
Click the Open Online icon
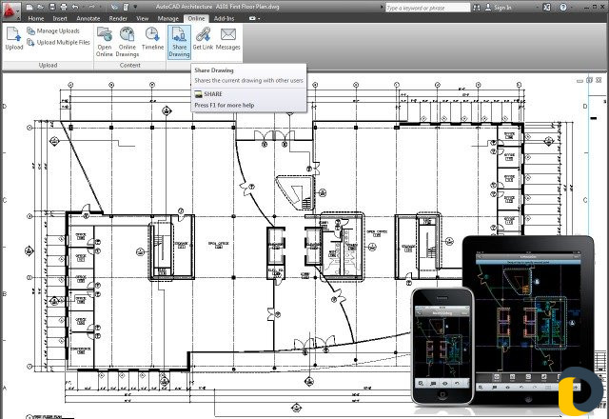pyautogui.click(x=104, y=42)
